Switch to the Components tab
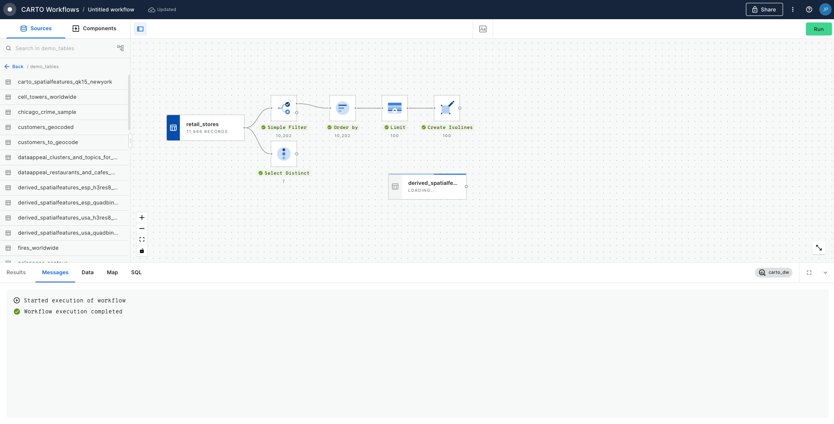The height and width of the screenshot is (424, 834). [95, 29]
